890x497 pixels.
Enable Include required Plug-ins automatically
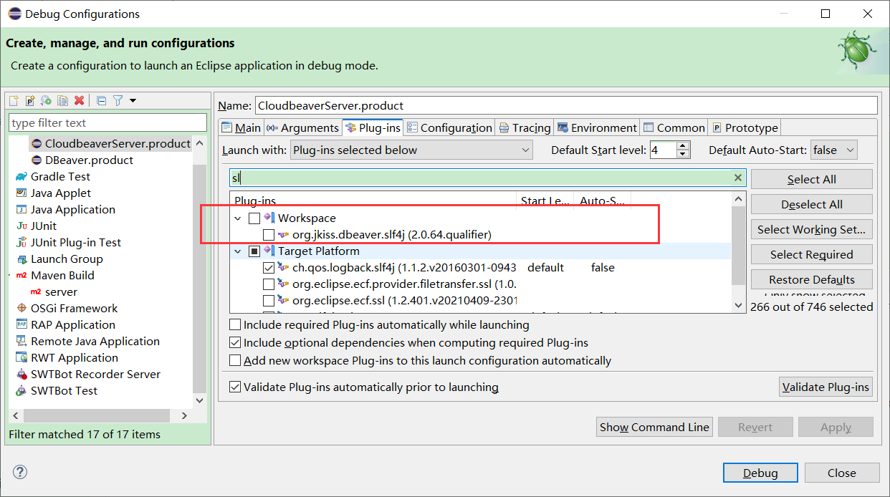tap(235, 324)
